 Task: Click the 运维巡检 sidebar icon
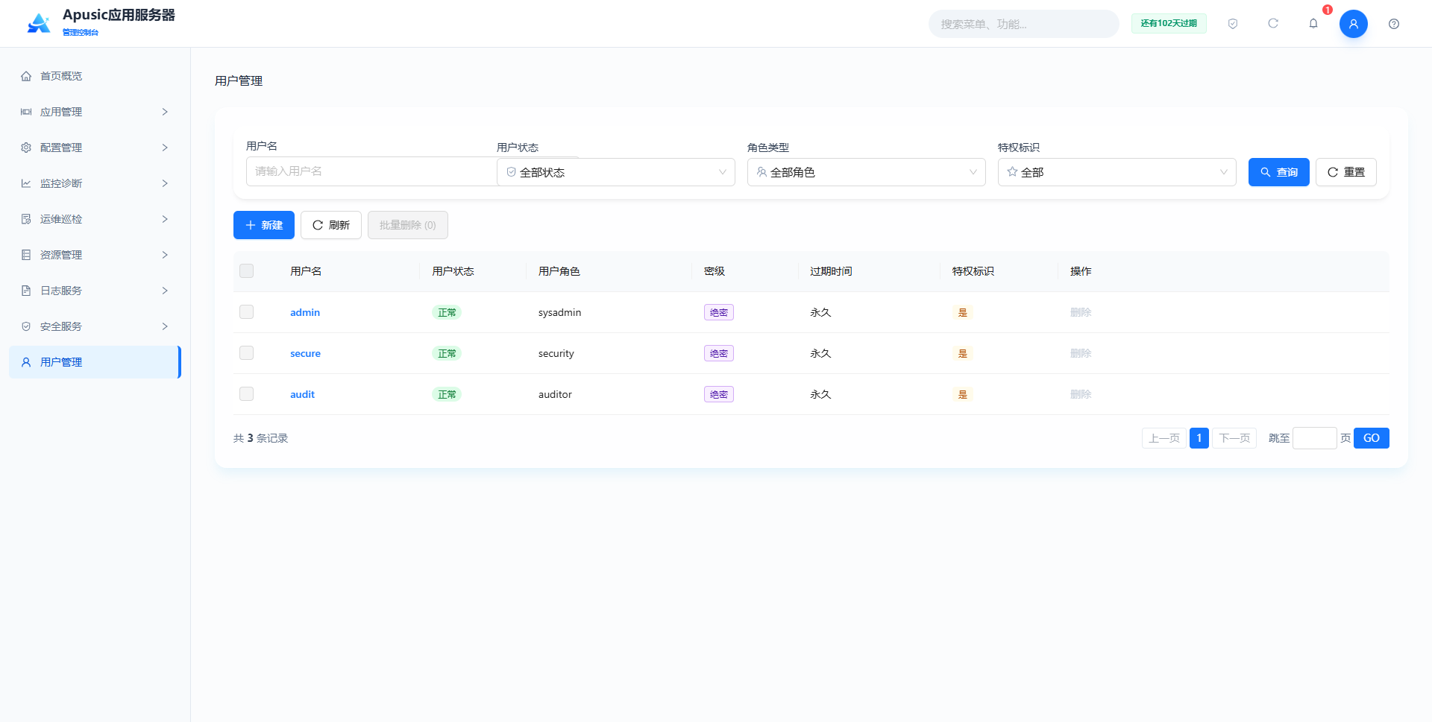pyautogui.click(x=26, y=219)
